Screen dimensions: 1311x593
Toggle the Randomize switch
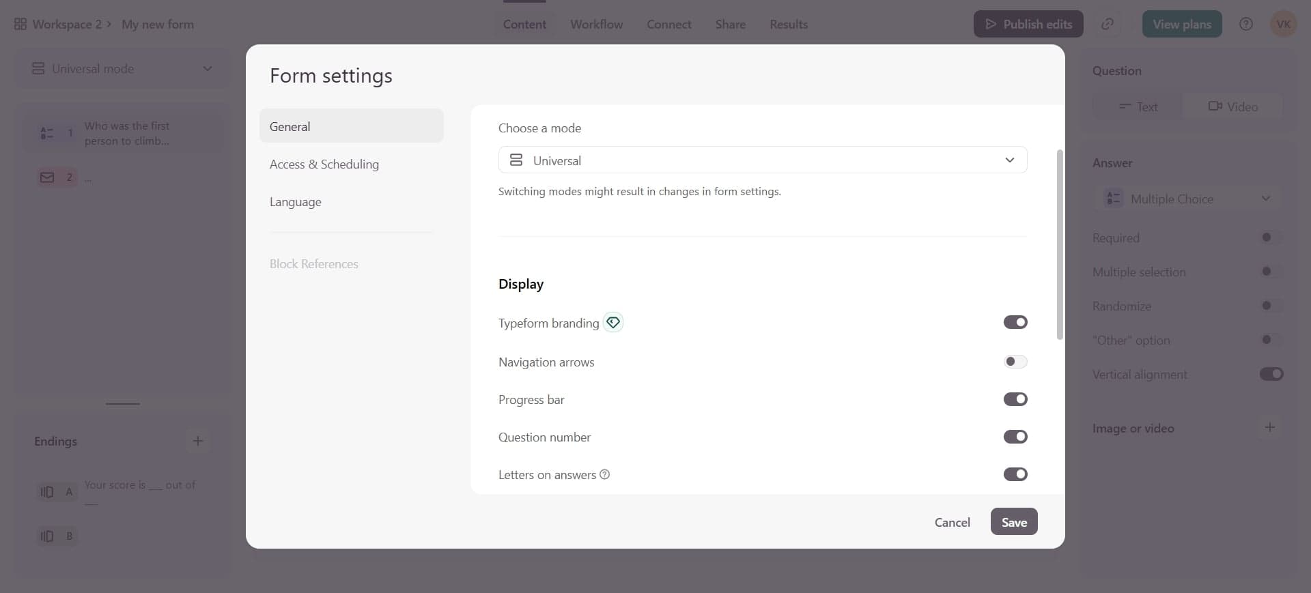coord(1271,306)
